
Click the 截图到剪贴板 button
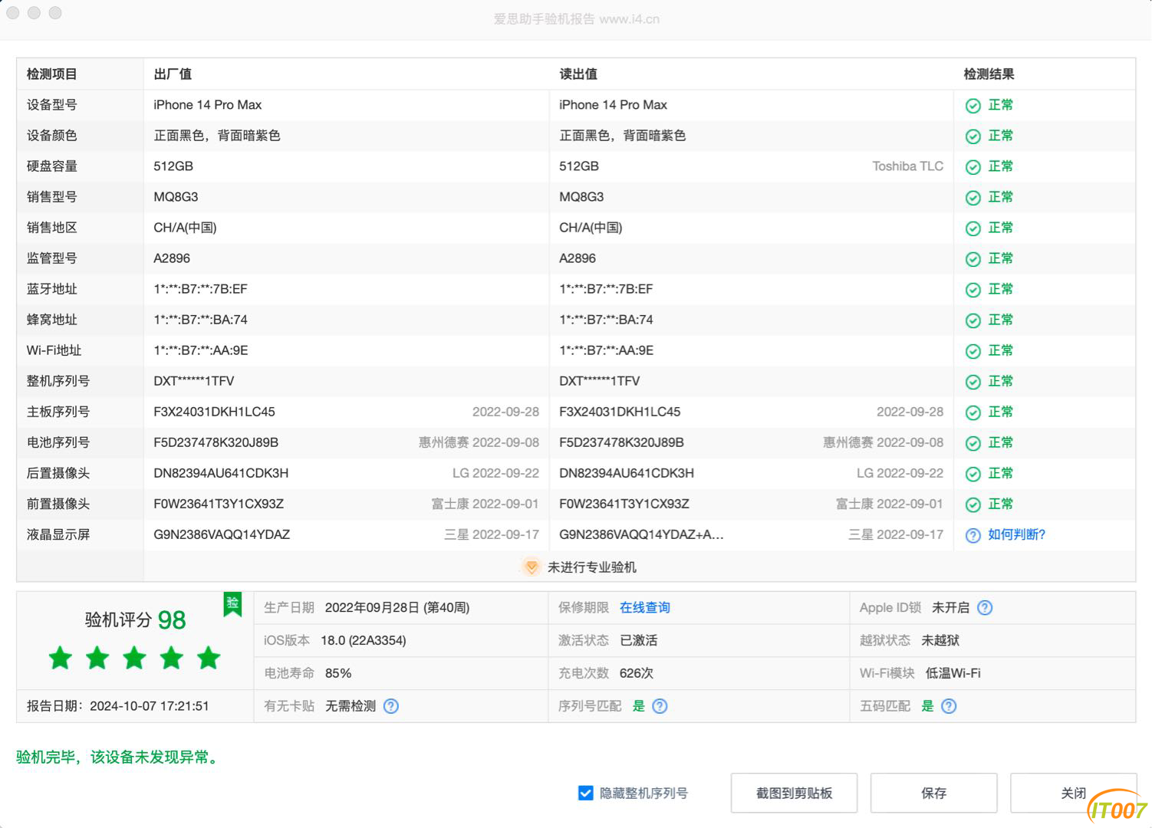coord(794,793)
